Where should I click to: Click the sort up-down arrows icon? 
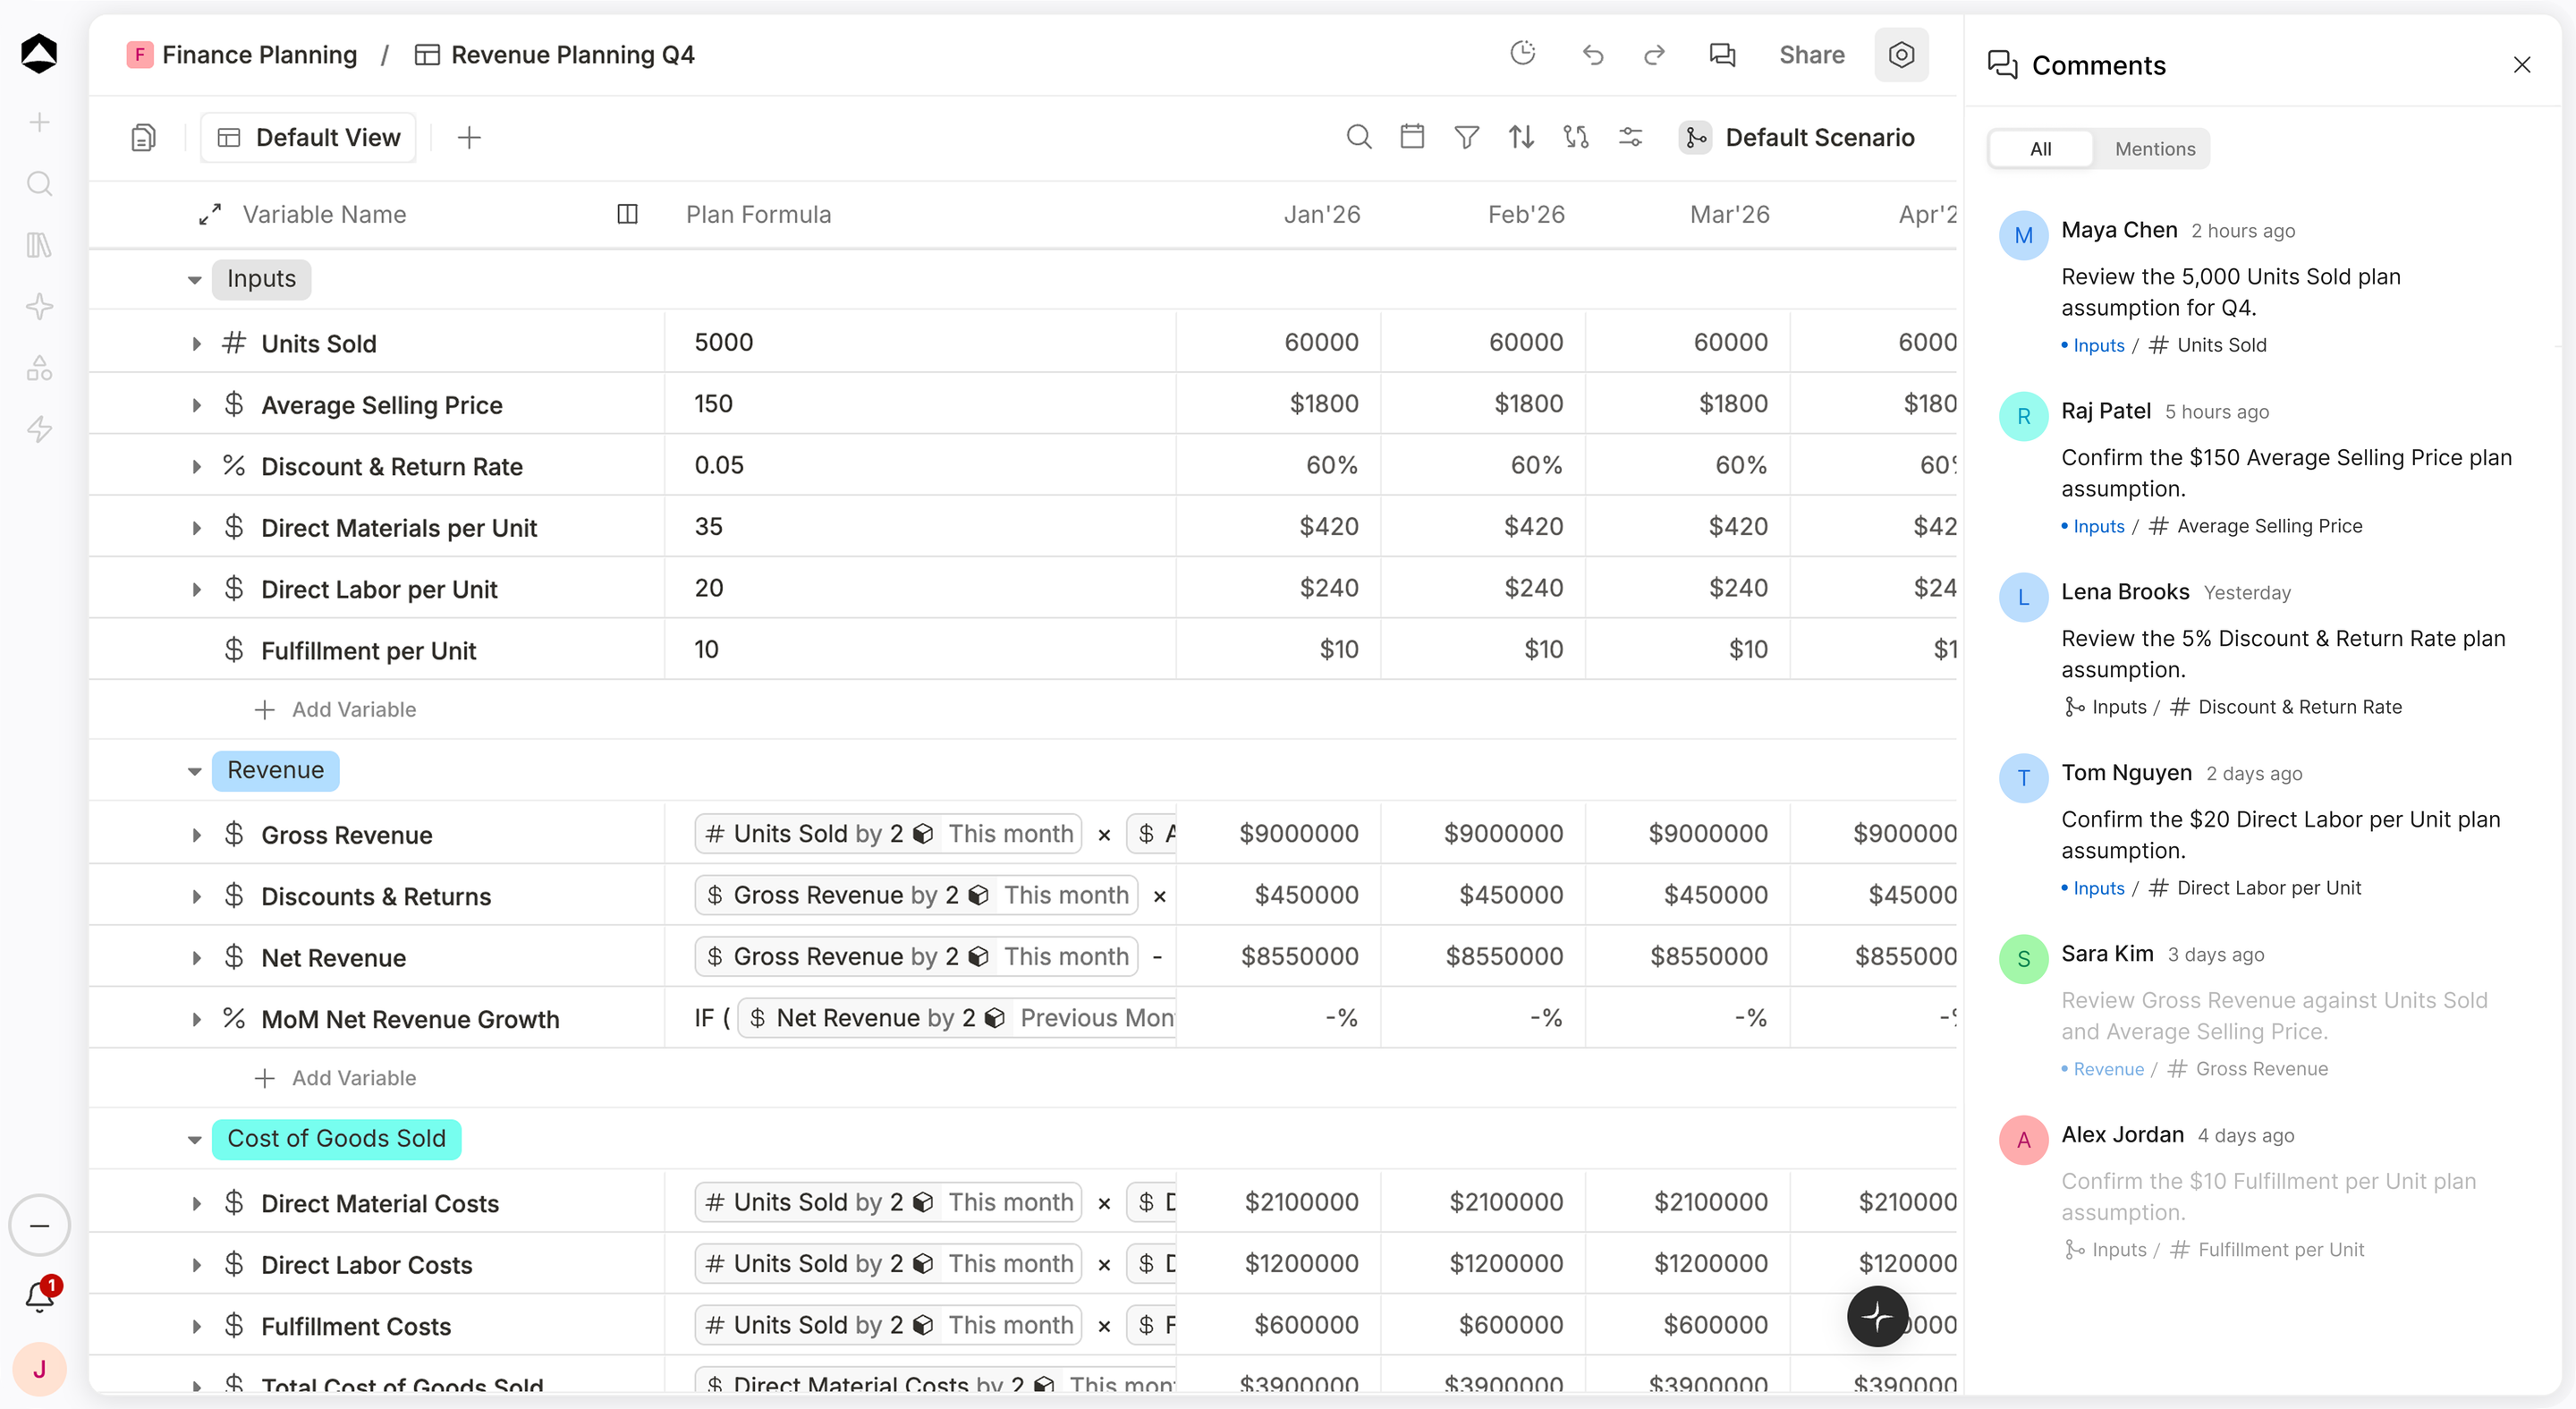[x=1521, y=137]
